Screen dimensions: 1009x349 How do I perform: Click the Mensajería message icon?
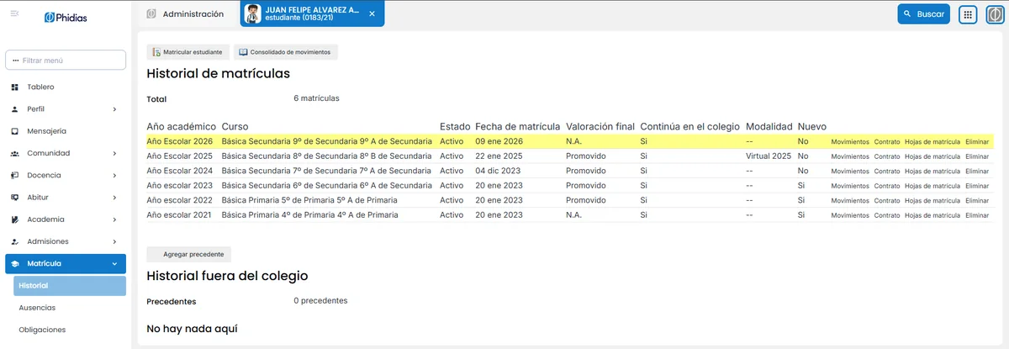coord(15,131)
